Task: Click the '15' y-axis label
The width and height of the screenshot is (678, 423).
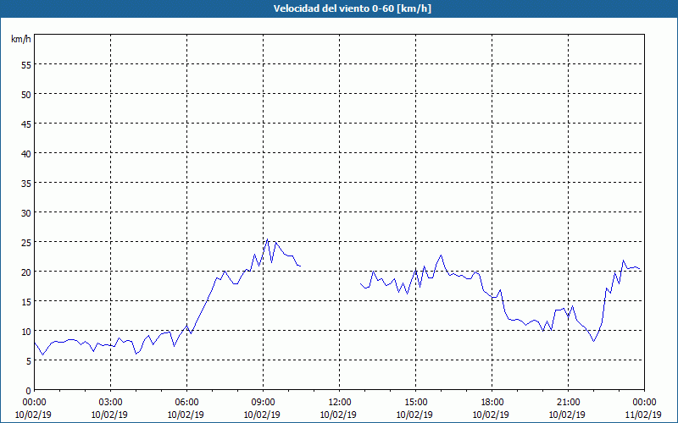Action: [x=26, y=301]
